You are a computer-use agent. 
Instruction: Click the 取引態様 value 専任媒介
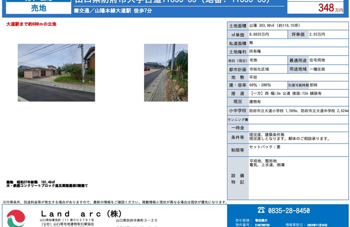261,220
